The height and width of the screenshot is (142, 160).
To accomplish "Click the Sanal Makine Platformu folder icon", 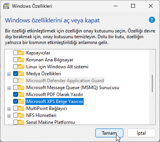I will point(21,122).
